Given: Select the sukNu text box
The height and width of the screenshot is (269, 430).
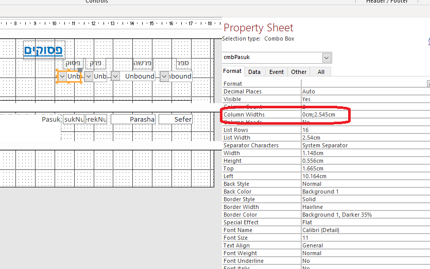Looking at the screenshot, I should coord(74,120).
